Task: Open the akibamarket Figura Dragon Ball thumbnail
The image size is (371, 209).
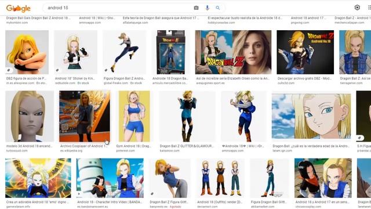Action: click(x=269, y=178)
